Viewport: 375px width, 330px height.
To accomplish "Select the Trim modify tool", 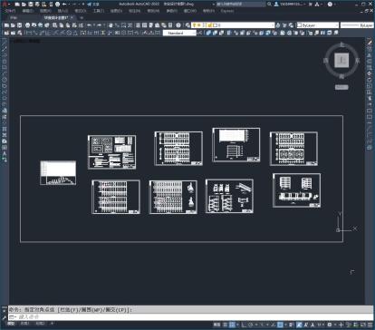I will tap(370, 98).
